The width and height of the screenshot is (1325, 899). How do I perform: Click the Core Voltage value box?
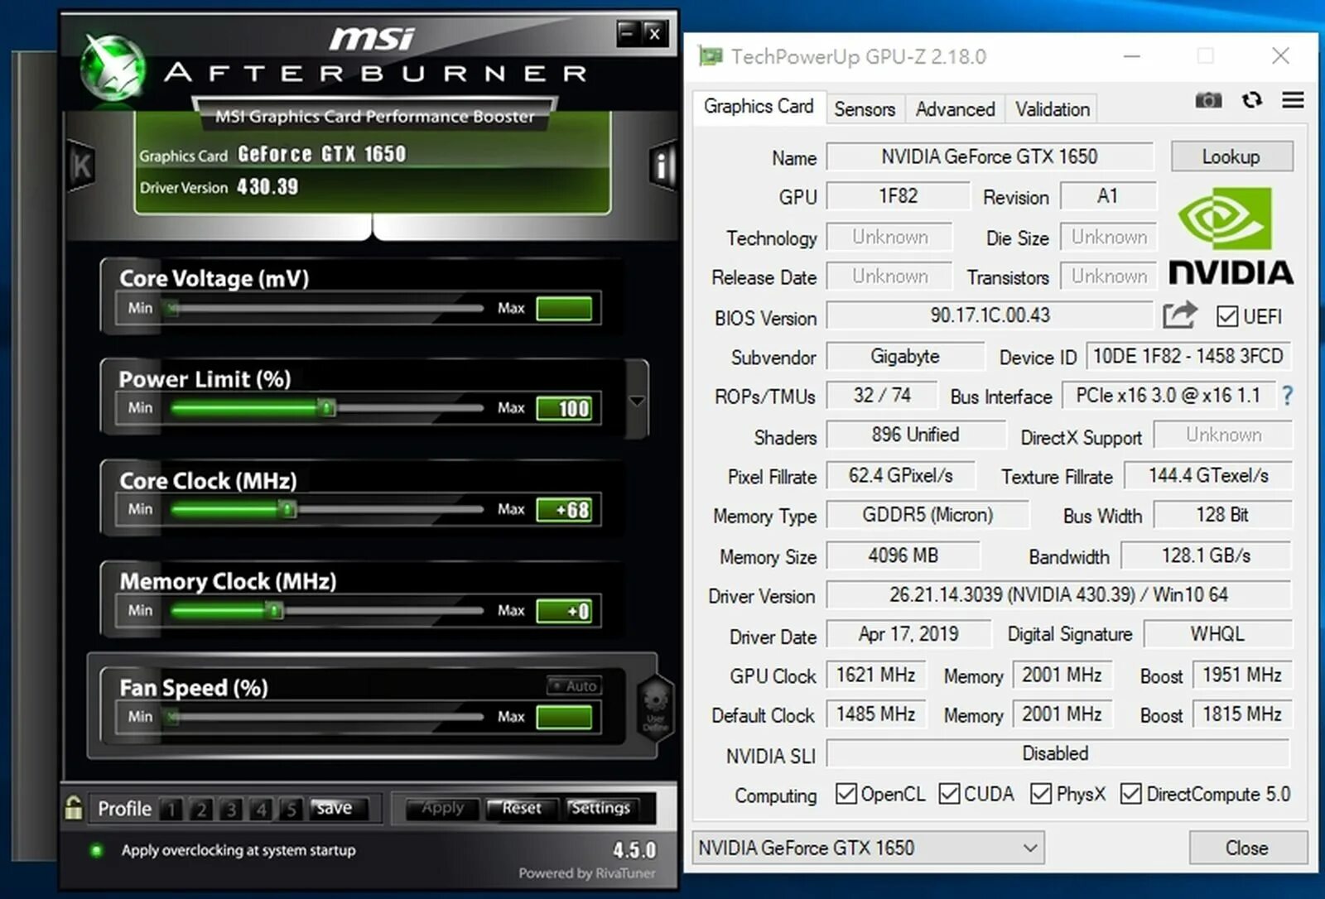[564, 309]
